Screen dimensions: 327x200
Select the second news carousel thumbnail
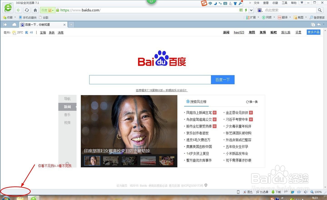click(111, 161)
